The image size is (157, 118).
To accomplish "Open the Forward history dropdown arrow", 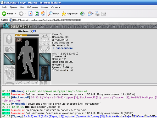I will tap(26, 13).
